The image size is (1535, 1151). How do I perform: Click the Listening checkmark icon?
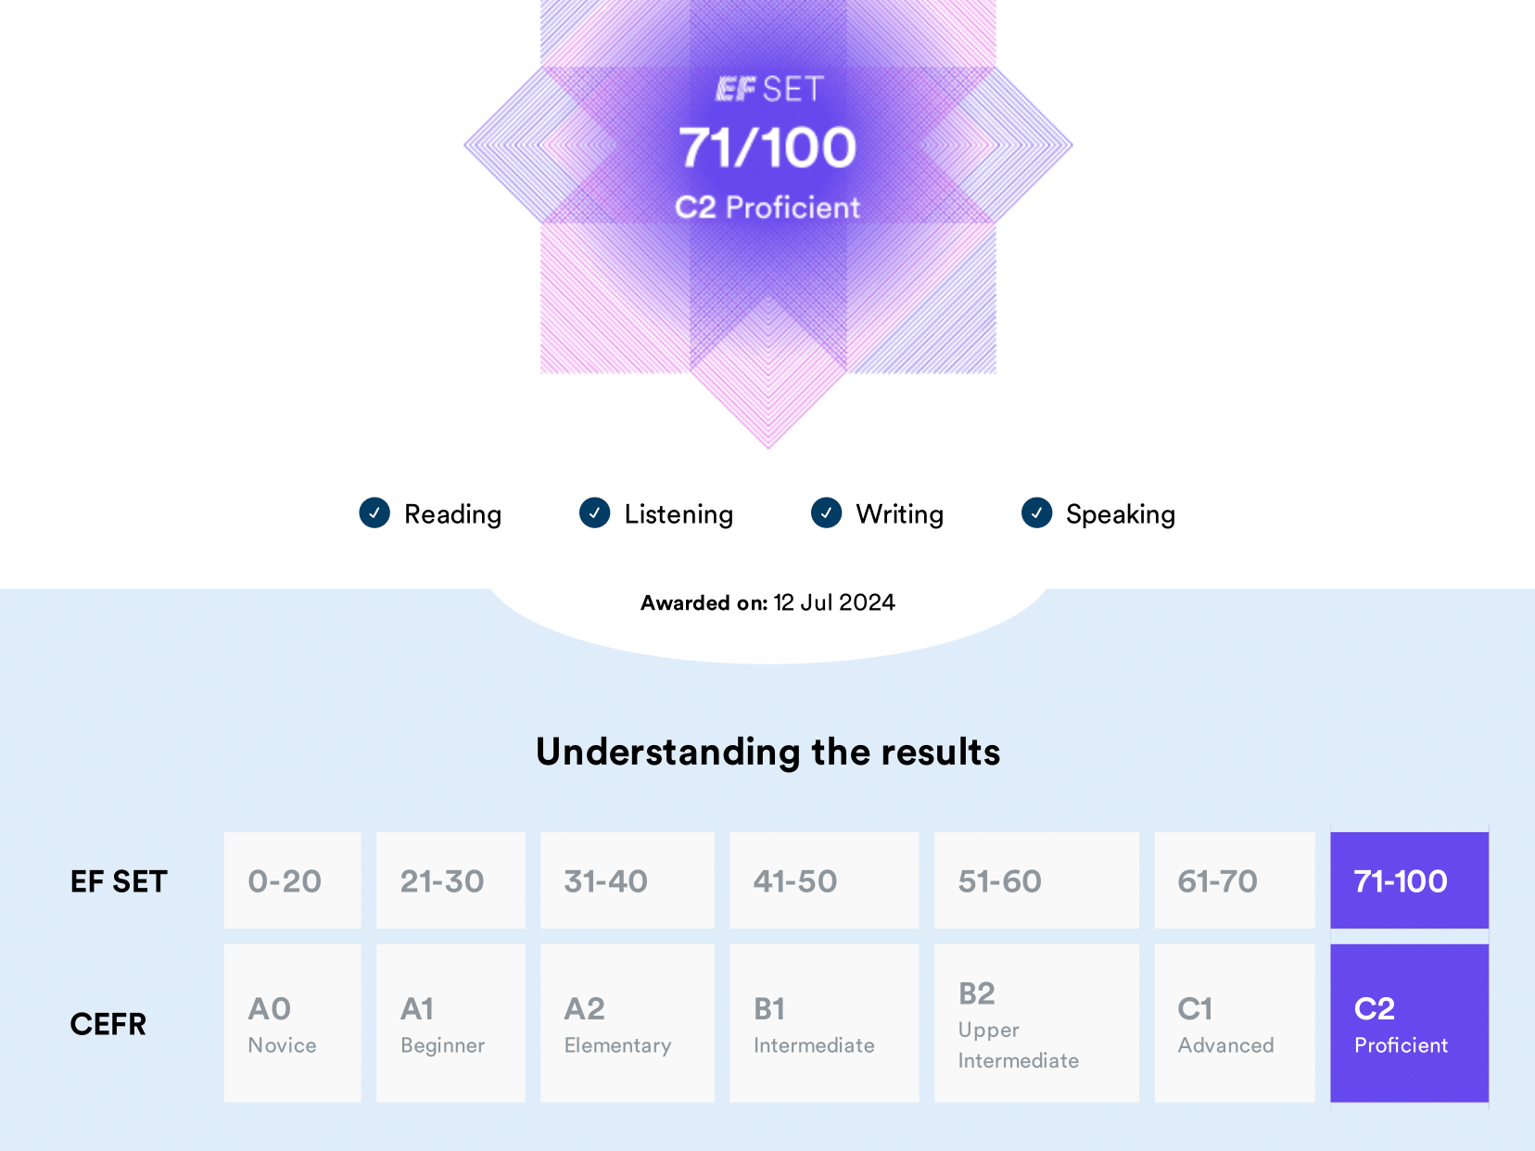594,512
